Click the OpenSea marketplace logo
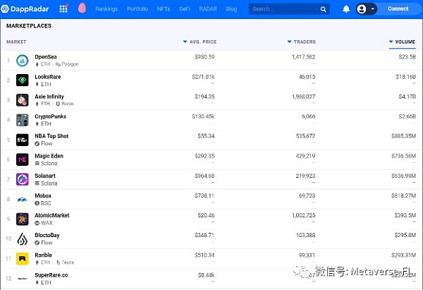This screenshot has height=290, width=423. click(22, 60)
